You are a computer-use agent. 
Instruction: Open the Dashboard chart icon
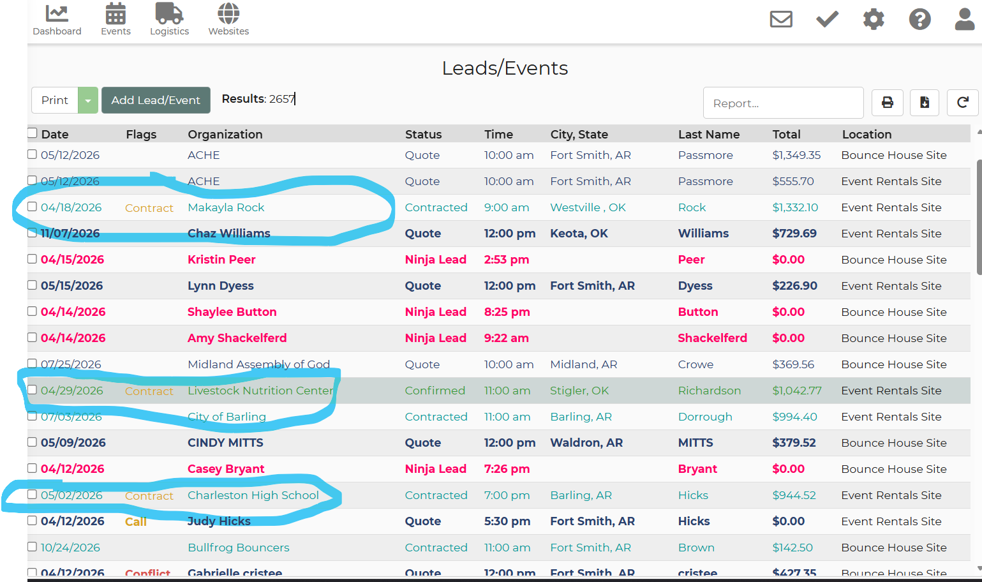[x=57, y=13]
